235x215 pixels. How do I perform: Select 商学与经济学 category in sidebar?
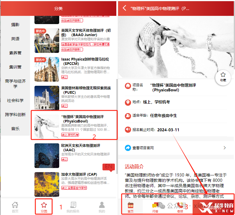[15, 84]
